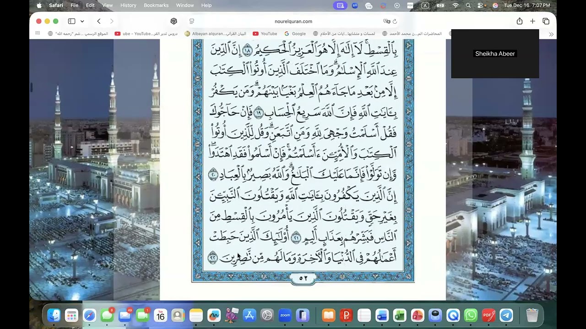Open the Edit menu
The height and width of the screenshot is (329, 586).
click(x=90, y=5)
